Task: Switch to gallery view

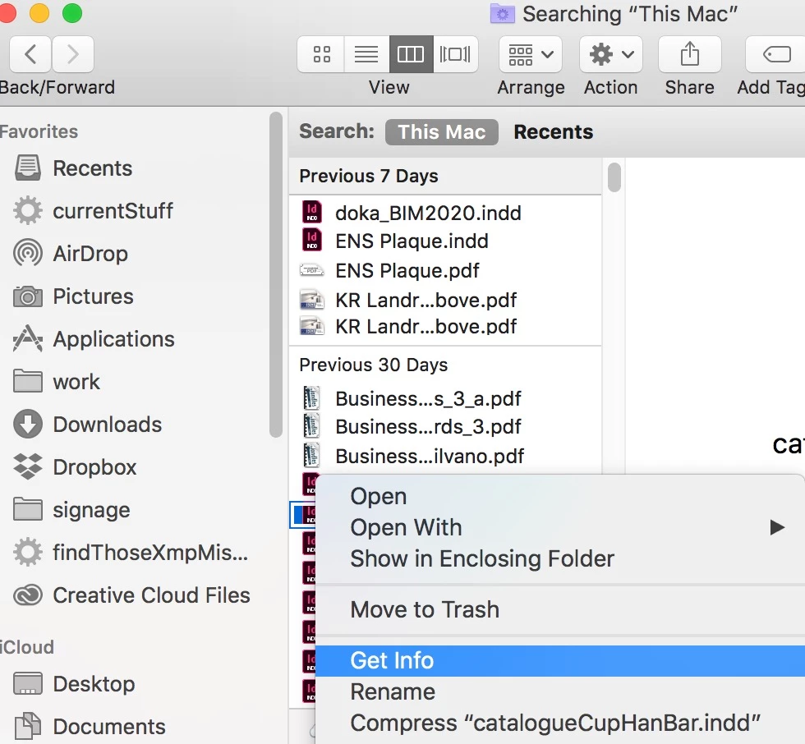Action: tap(455, 54)
